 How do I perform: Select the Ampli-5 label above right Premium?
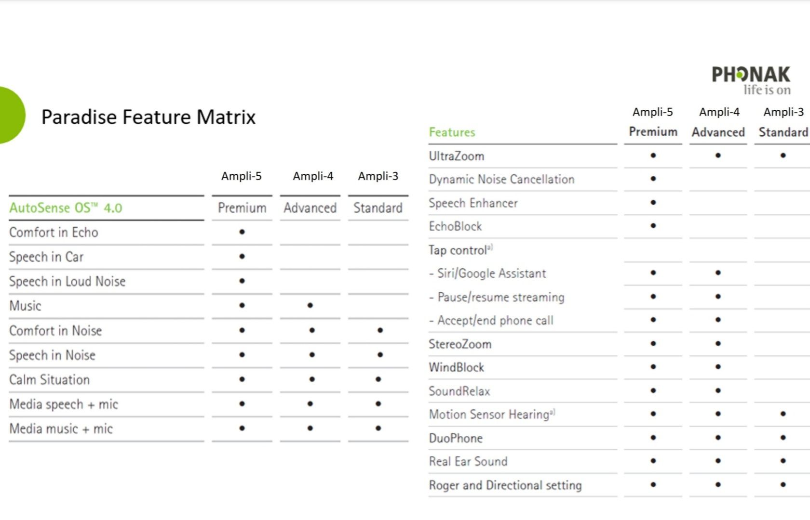[653, 112]
